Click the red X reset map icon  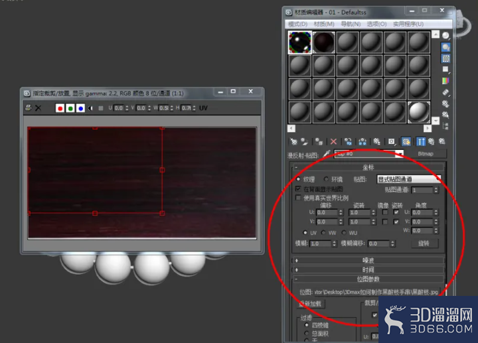pyautogui.click(x=333, y=141)
